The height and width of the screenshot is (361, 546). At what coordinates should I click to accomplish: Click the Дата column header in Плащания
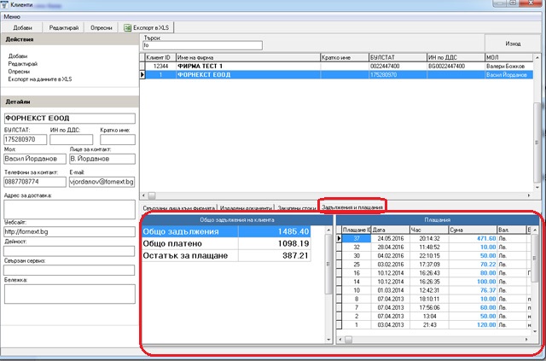click(391, 230)
